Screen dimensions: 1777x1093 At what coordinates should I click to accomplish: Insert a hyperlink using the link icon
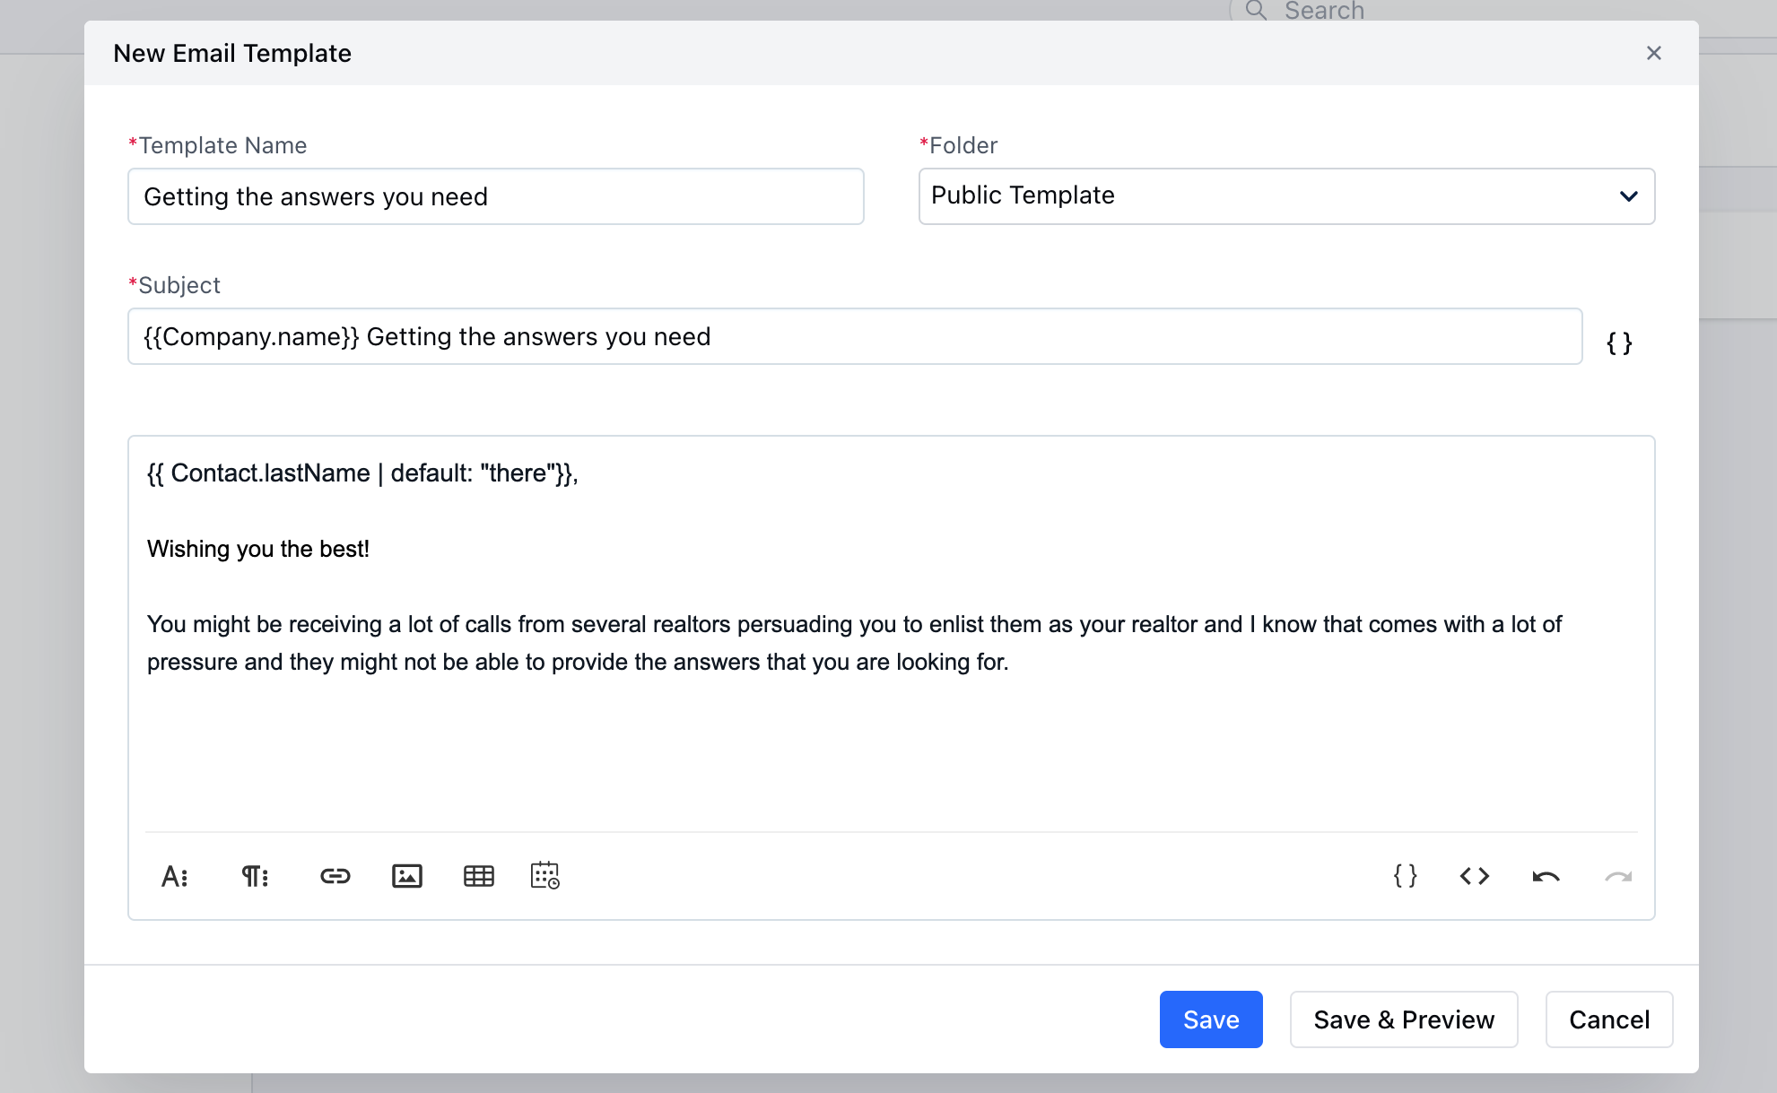click(x=335, y=876)
